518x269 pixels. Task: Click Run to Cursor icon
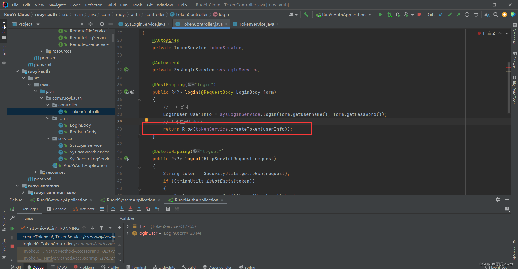[x=157, y=209]
